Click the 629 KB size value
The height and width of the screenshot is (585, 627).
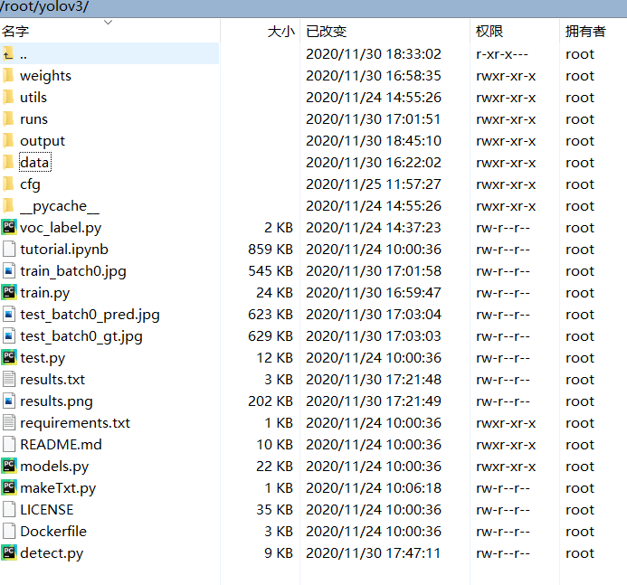point(271,336)
